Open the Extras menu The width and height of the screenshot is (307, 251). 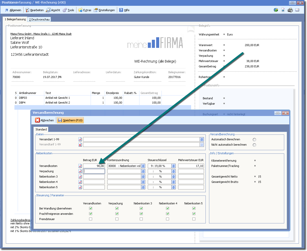pos(85,10)
